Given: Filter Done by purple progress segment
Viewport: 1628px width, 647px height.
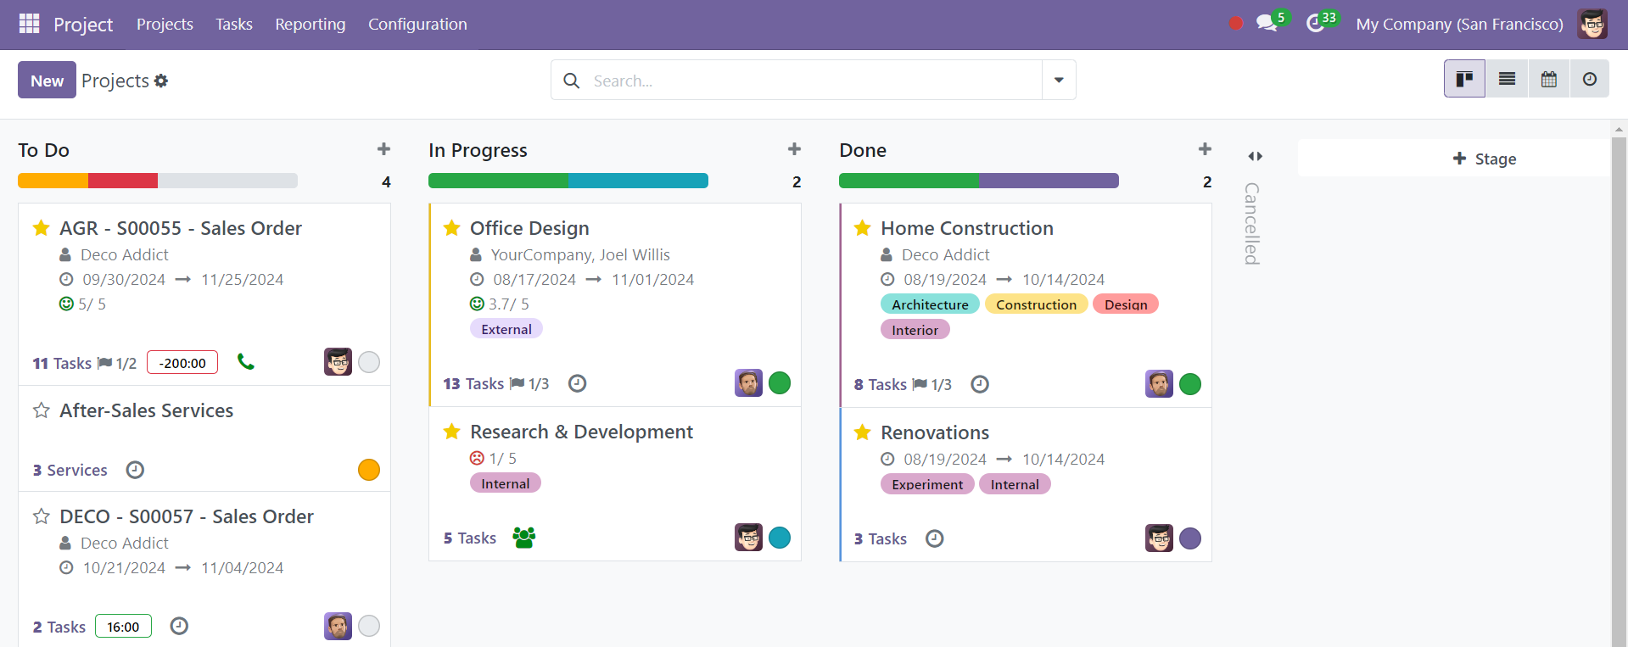Looking at the screenshot, I should 1049,181.
